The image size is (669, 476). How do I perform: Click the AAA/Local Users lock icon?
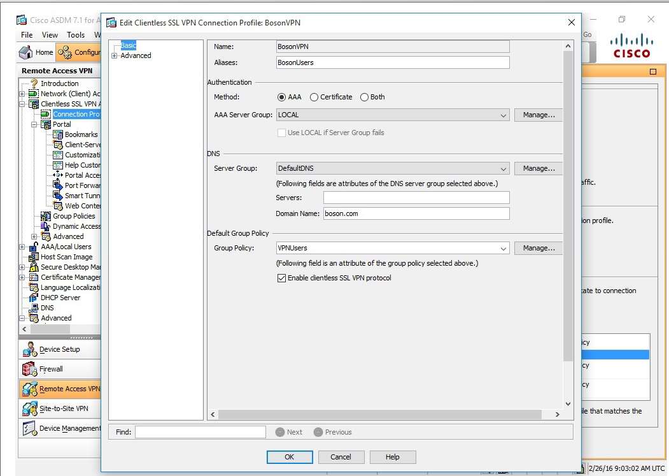pyautogui.click(x=34, y=247)
